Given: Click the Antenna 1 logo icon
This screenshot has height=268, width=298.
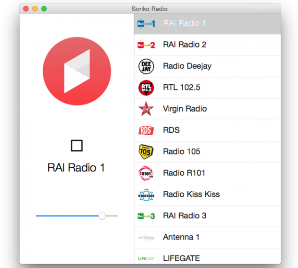Looking at the screenshot, I should [x=146, y=238].
